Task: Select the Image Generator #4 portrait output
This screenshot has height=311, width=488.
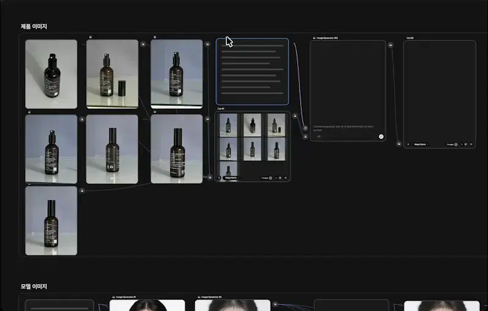Action: [232, 306]
